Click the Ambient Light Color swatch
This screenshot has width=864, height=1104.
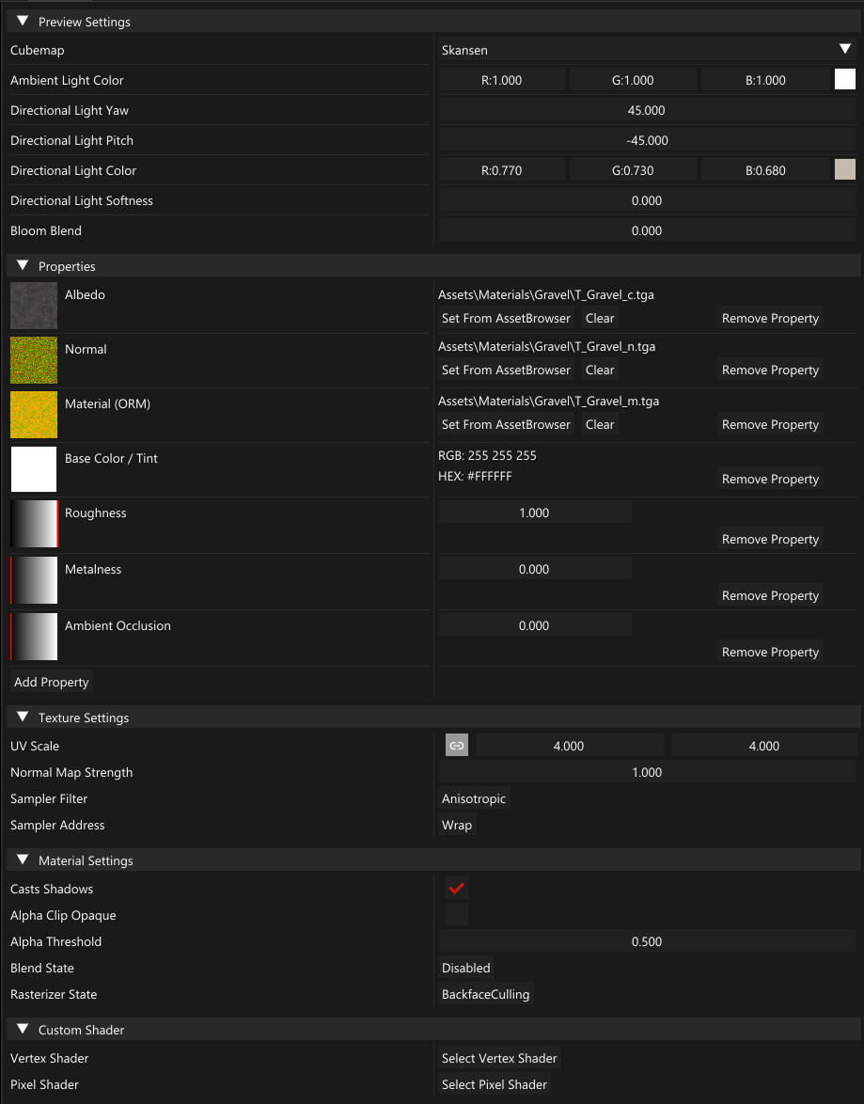click(x=844, y=80)
